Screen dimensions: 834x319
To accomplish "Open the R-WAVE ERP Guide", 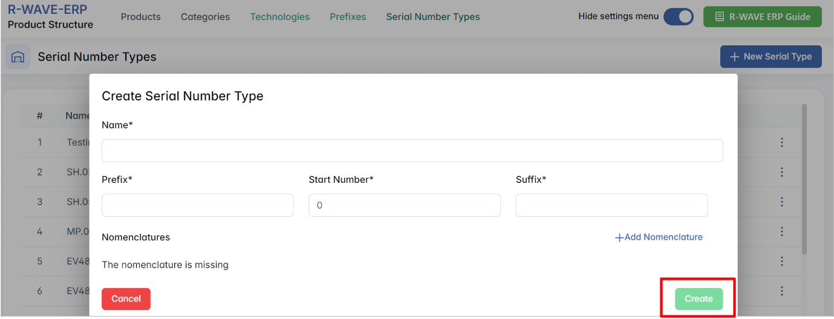I will pyautogui.click(x=762, y=17).
